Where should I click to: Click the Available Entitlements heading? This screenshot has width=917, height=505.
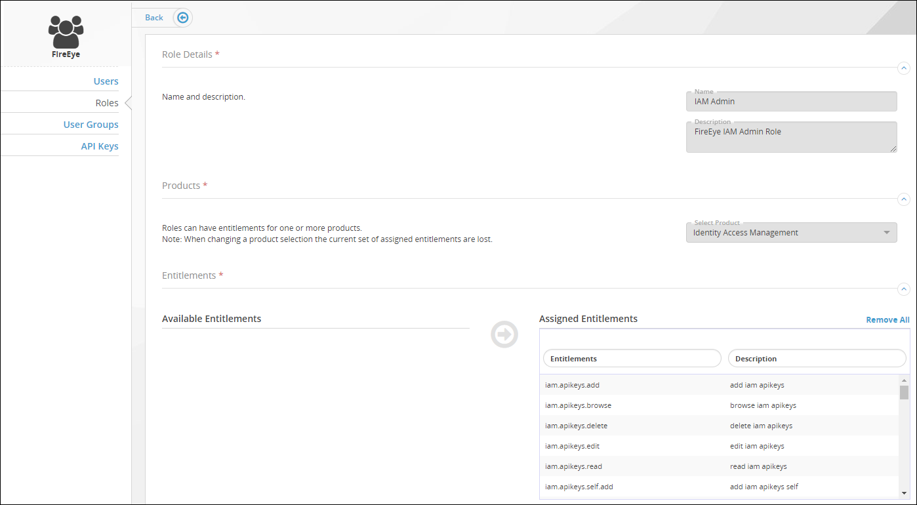212,319
